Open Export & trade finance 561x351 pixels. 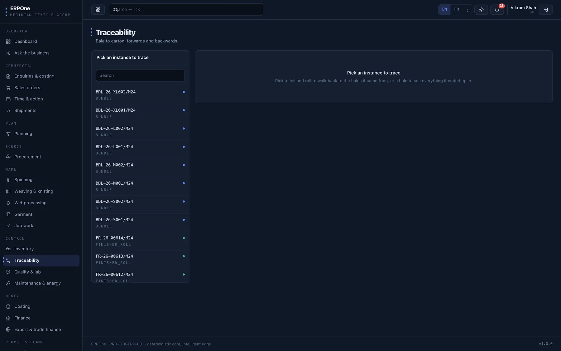tap(41, 329)
